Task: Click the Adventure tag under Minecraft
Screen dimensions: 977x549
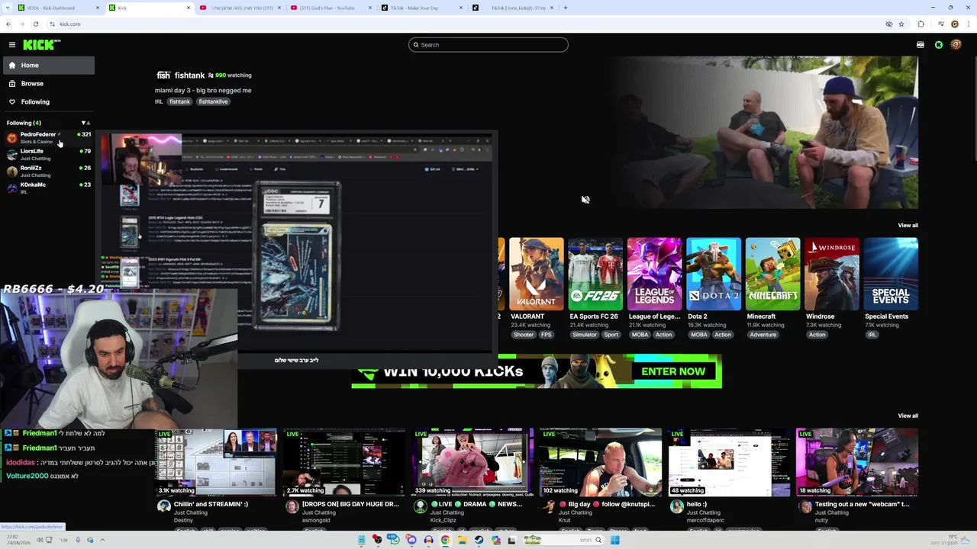Action: click(x=763, y=335)
